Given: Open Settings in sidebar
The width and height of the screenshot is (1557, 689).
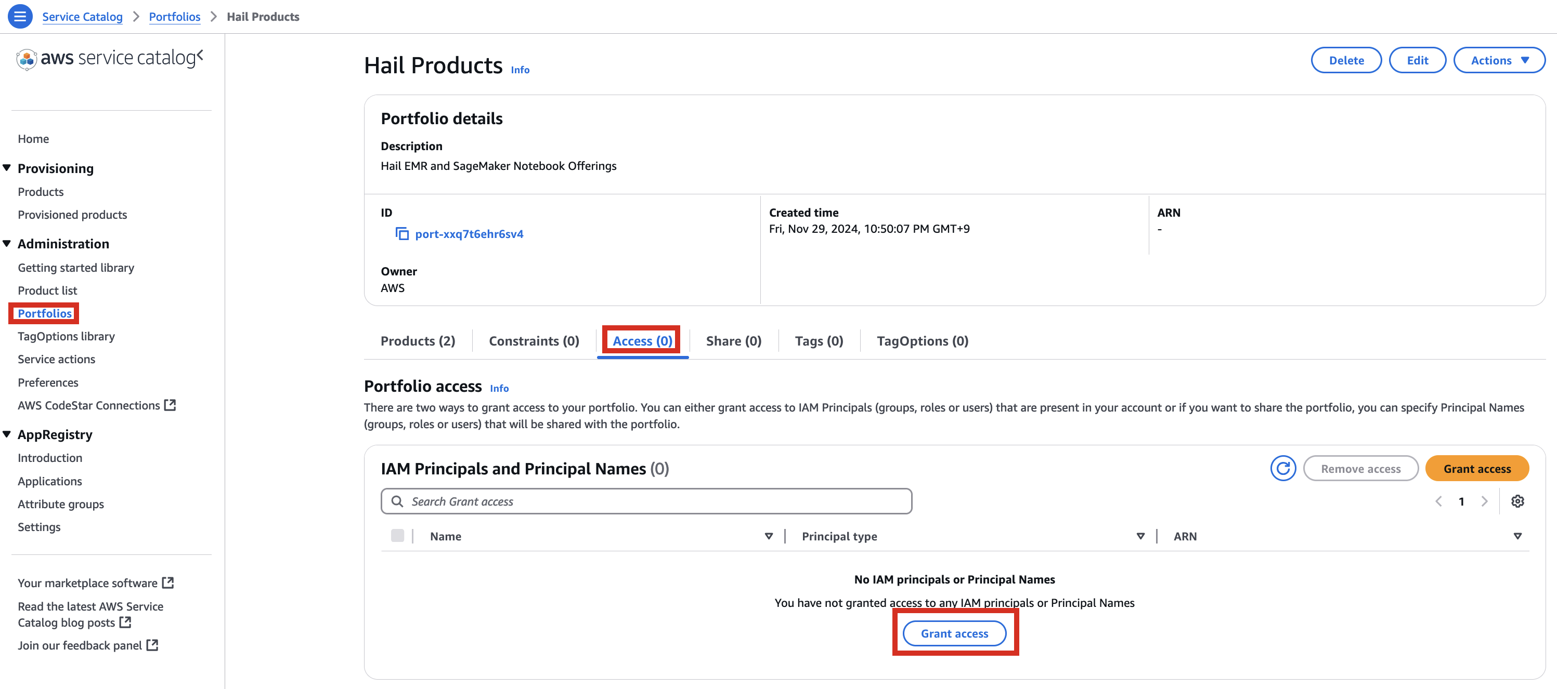Looking at the screenshot, I should coord(38,527).
